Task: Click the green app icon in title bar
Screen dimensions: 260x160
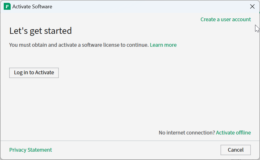Action: 7,6
